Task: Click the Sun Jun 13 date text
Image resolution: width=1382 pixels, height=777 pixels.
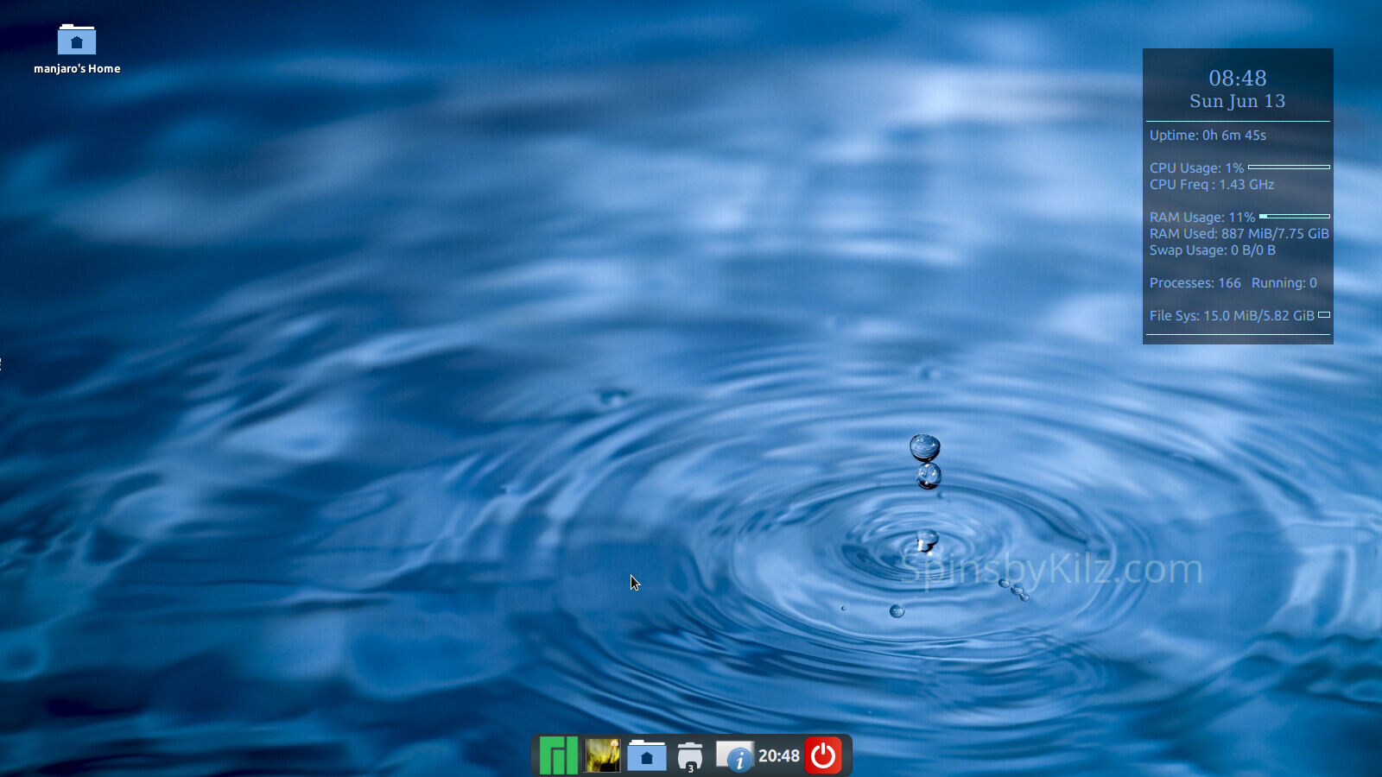Action: pyautogui.click(x=1237, y=101)
